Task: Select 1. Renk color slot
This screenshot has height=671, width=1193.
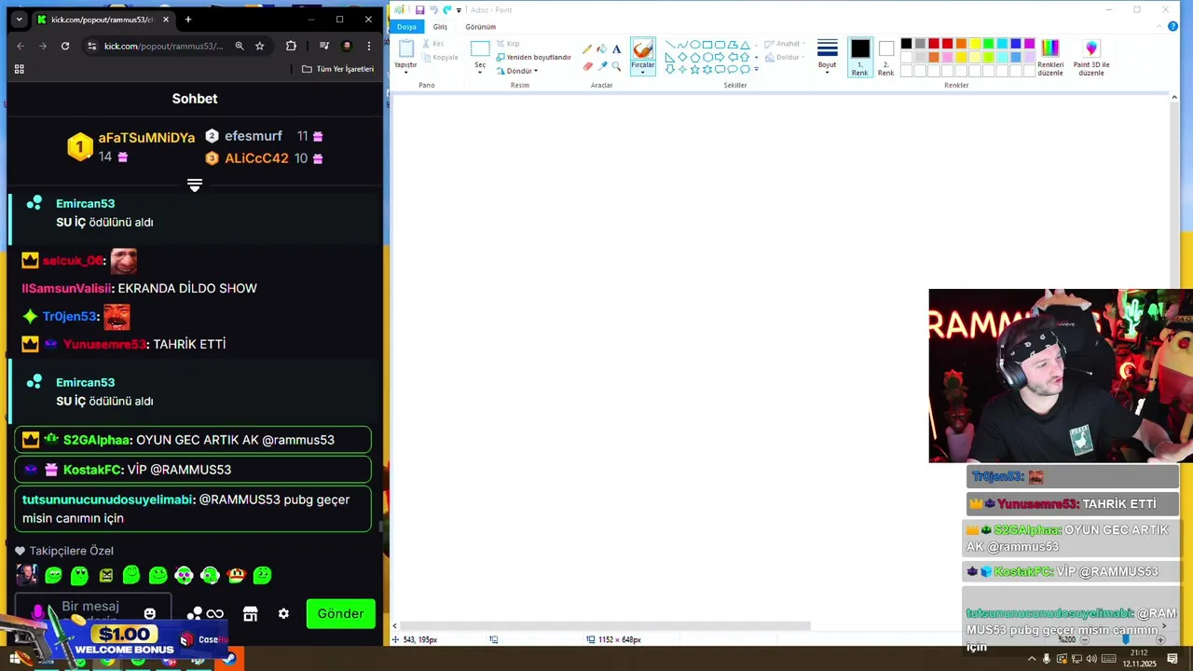Action: click(859, 58)
